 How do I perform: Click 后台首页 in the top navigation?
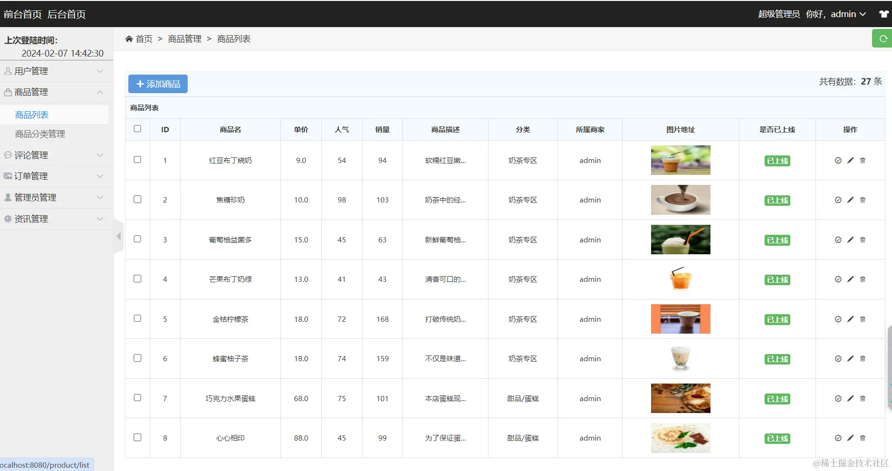[67, 14]
